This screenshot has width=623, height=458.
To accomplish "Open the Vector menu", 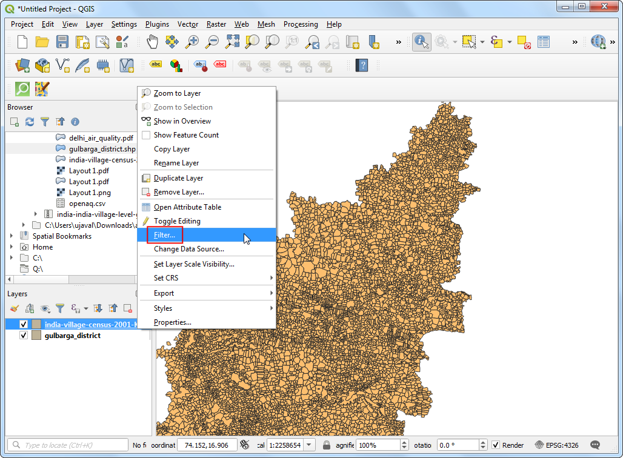I will click(x=187, y=24).
